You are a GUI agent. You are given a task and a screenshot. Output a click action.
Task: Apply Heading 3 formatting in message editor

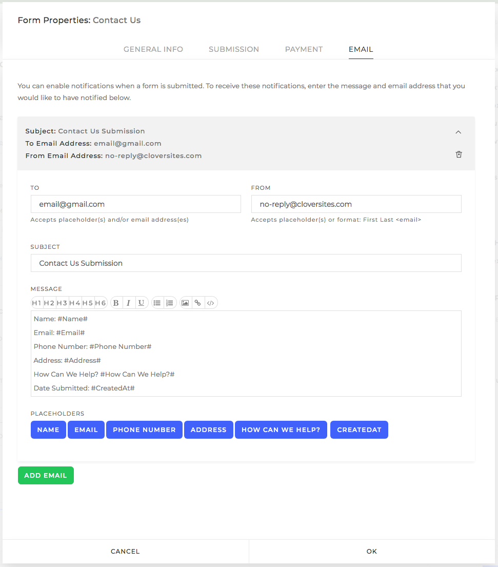62,303
